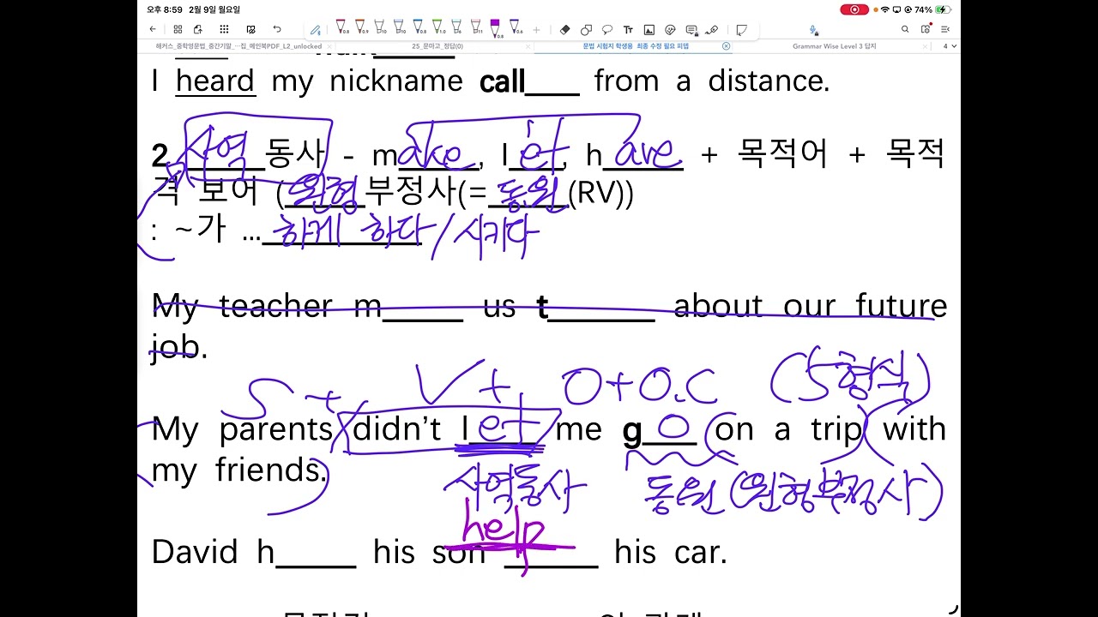
Task: Select the 문법 시험지 학생용 tab
Action: (x=636, y=46)
